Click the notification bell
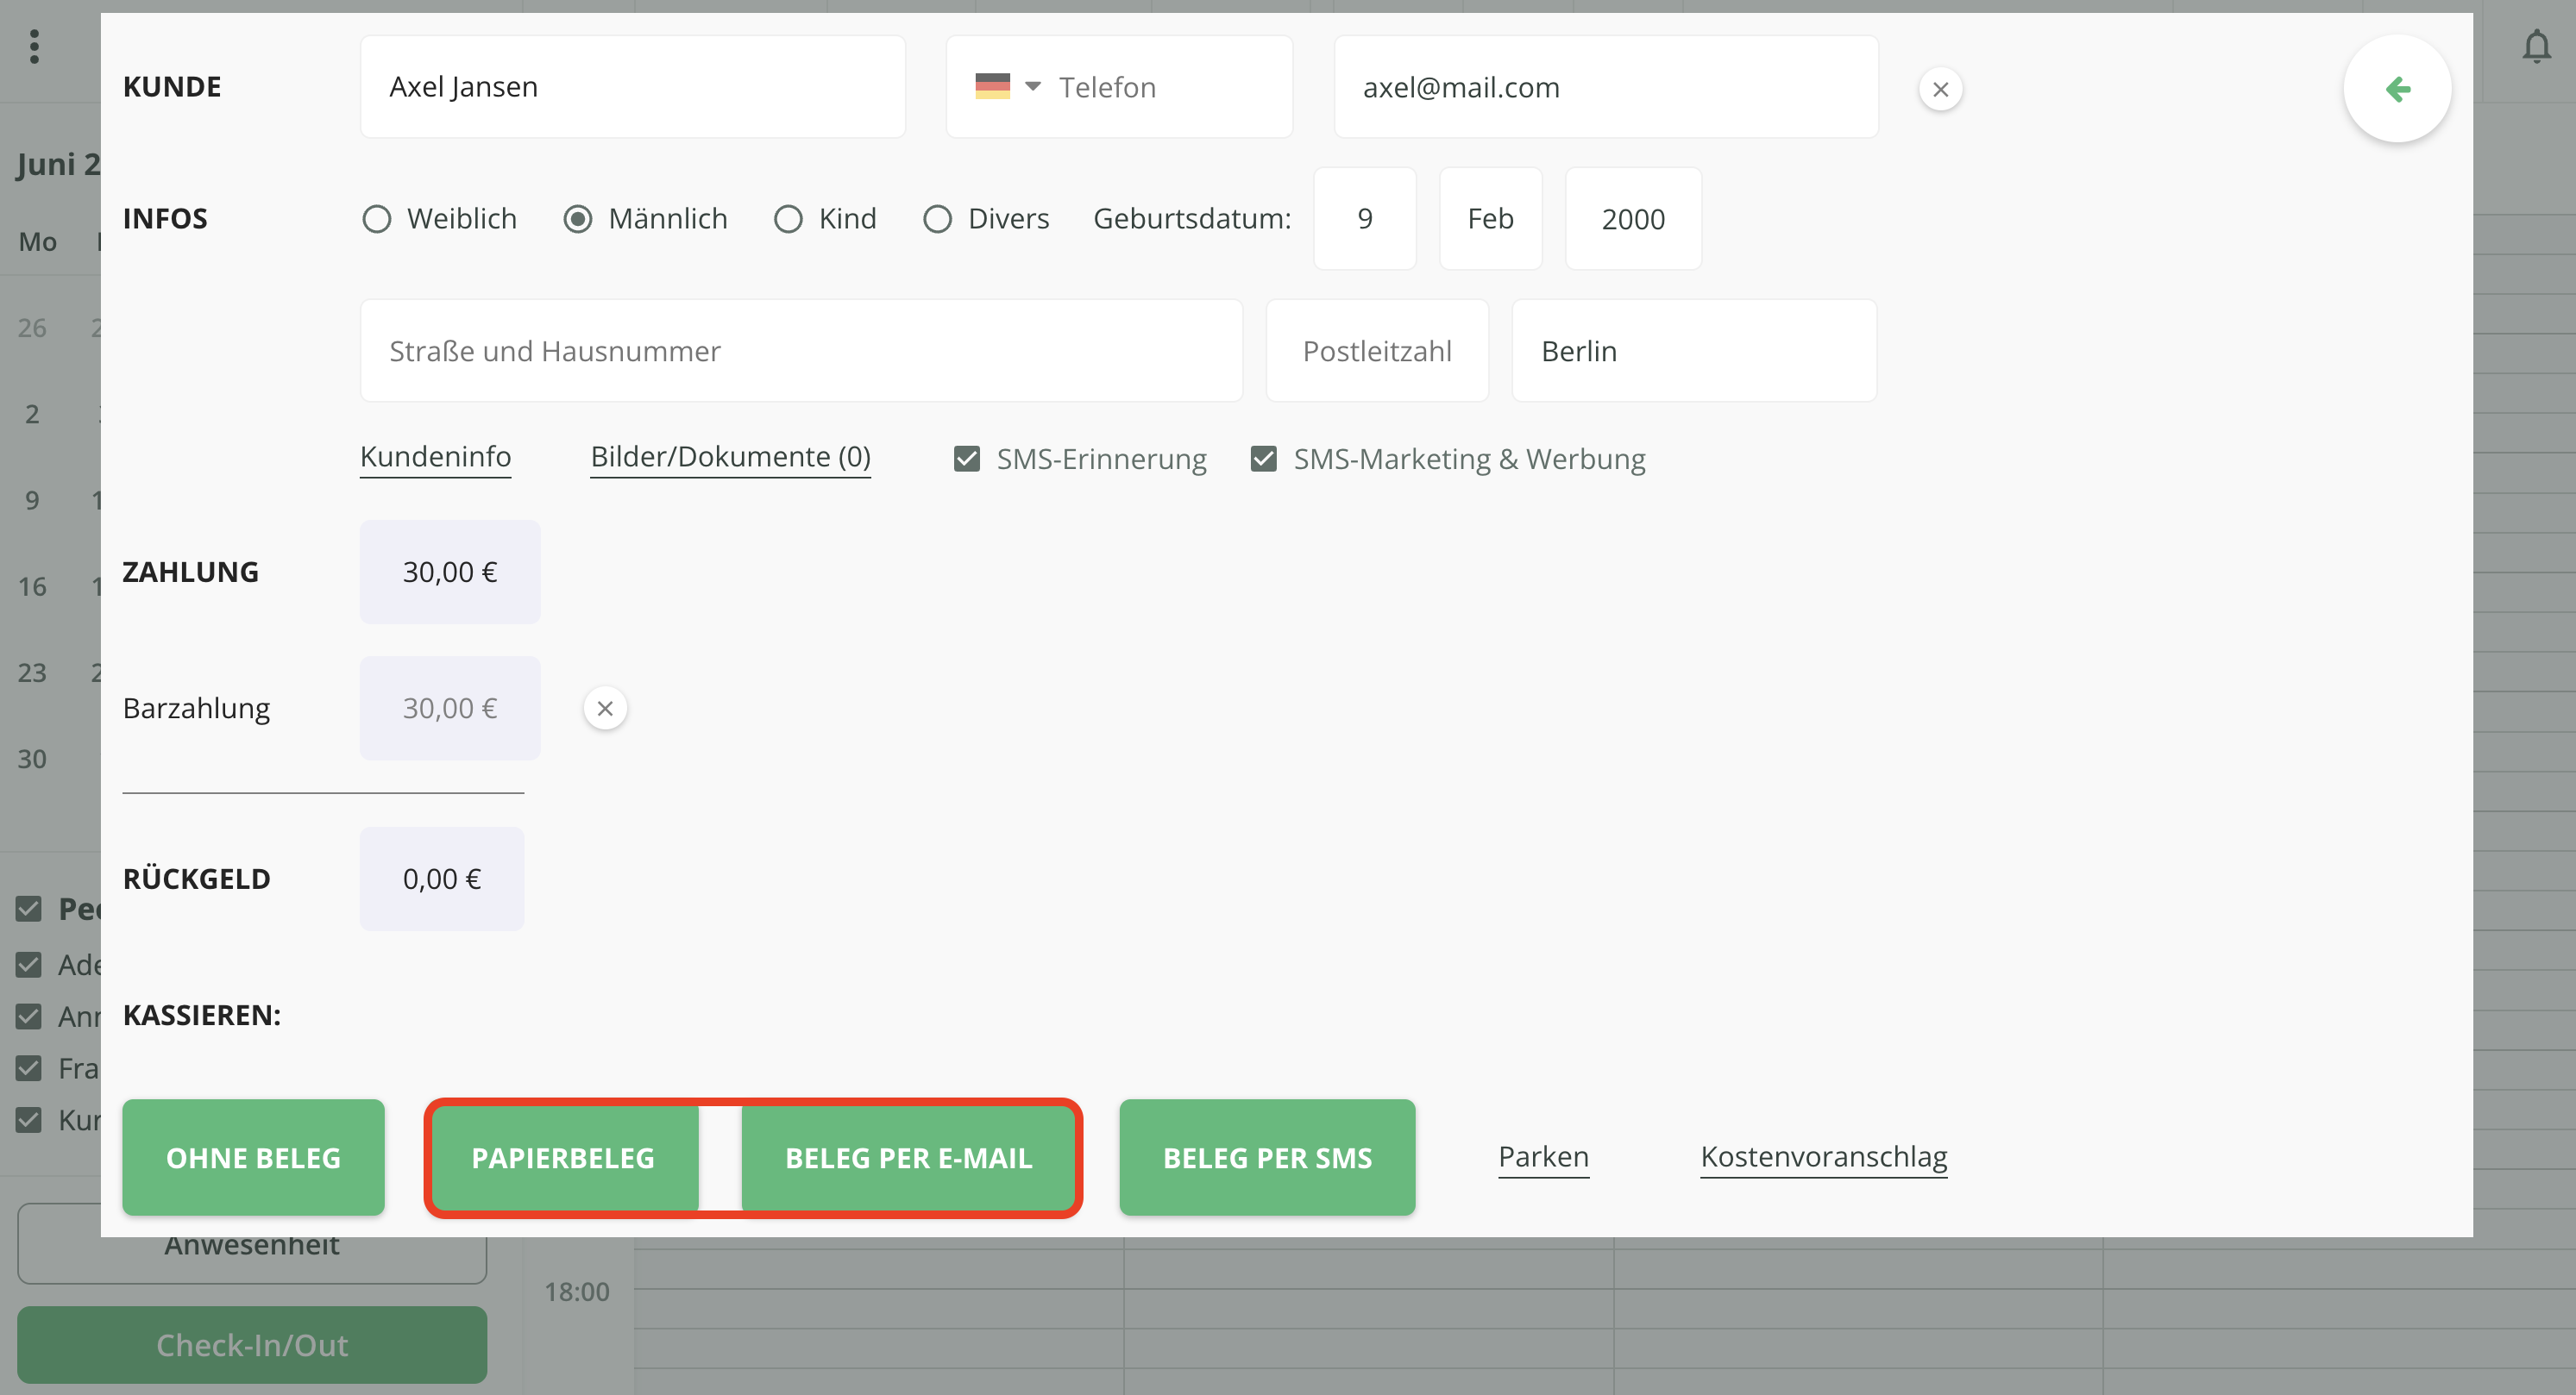This screenshot has height=1395, width=2576. click(2537, 47)
